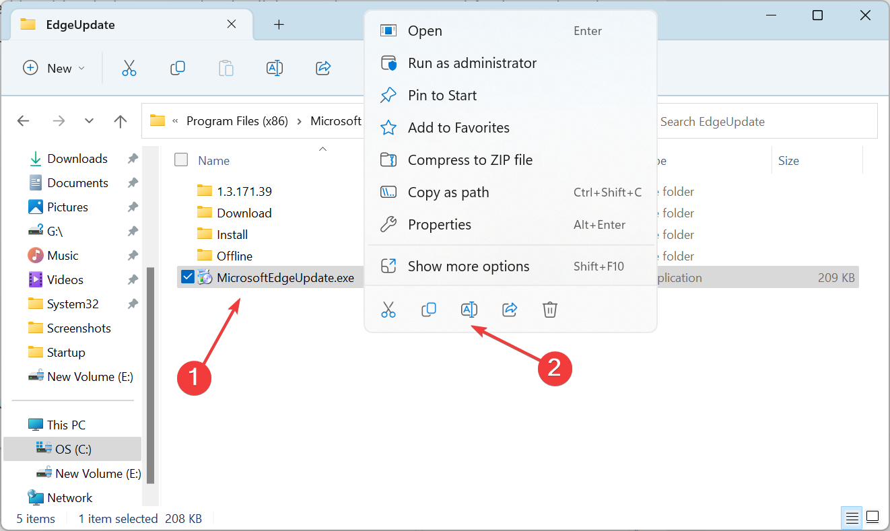Screen dimensions: 890x531
Task: Sort by the Name column header
Action: pos(213,160)
